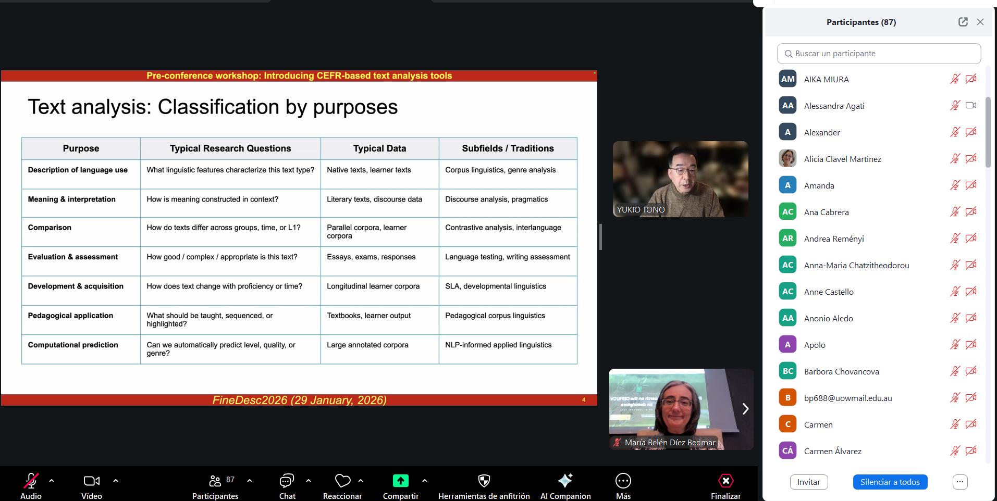Toggle the Vídeo camera button
This screenshot has width=997, height=501.
tap(92, 481)
